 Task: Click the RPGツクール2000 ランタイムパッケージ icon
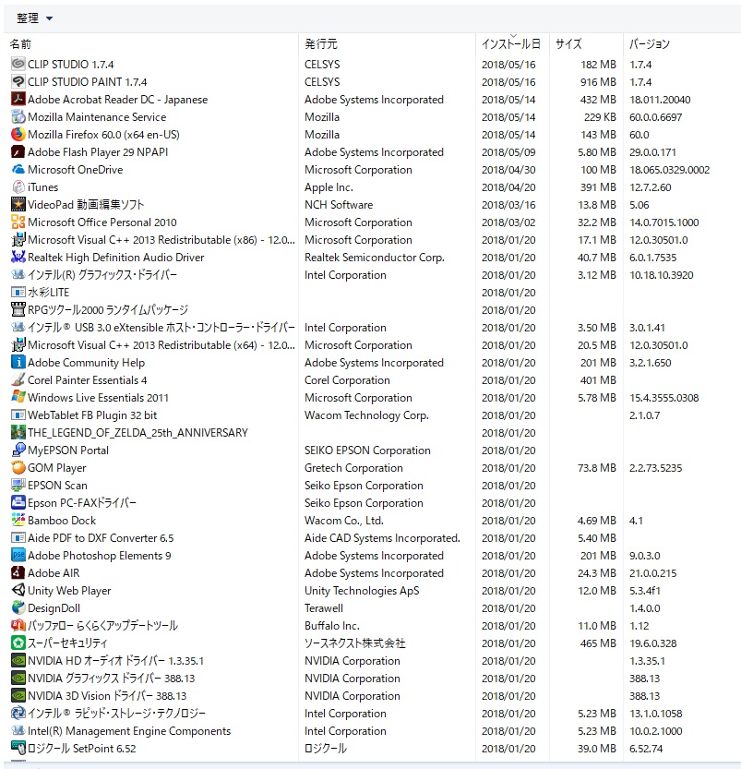pyautogui.click(x=18, y=309)
